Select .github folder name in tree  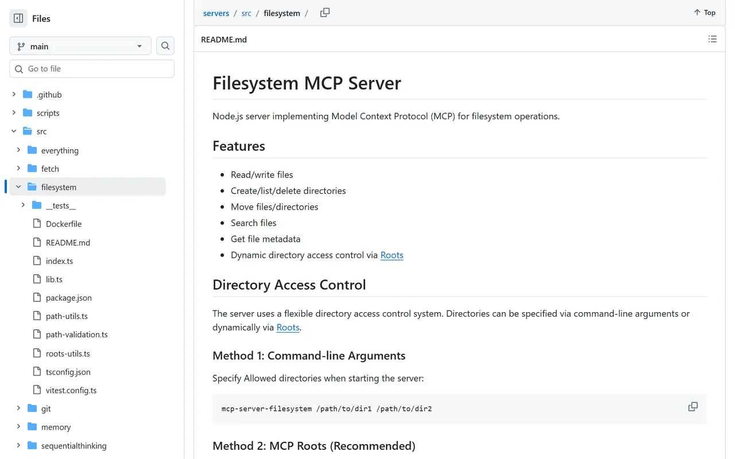click(x=49, y=95)
